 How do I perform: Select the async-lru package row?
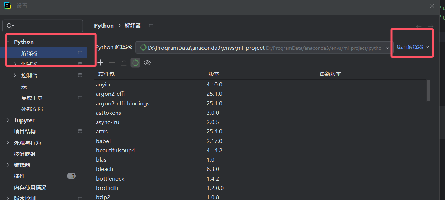pyautogui.click(x=260, y=122)
